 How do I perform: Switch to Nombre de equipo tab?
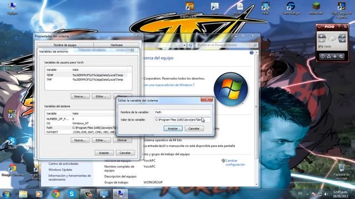coord(65,45)
